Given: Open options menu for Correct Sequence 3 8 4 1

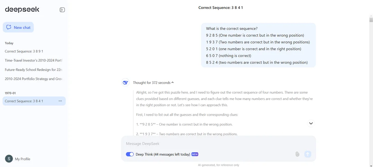Looking at the screenshot, I should [60, 101].
